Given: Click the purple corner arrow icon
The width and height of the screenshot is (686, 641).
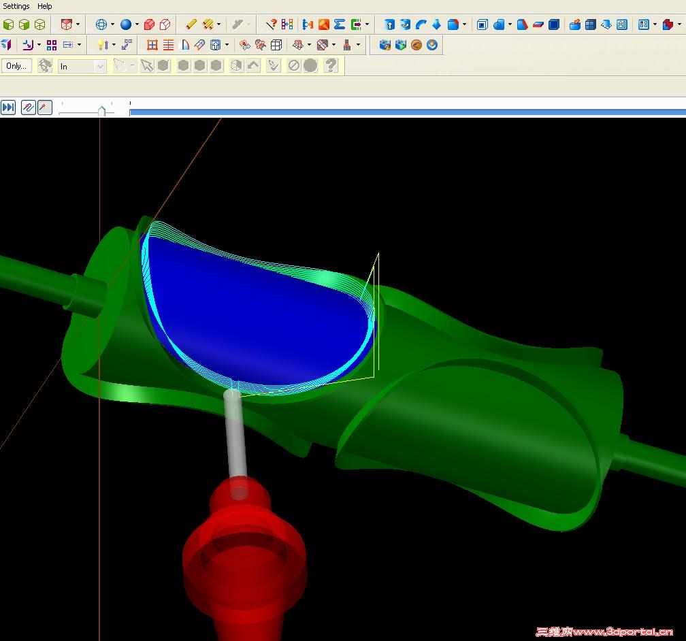Looking at the screenshot, I should [28, 45].
